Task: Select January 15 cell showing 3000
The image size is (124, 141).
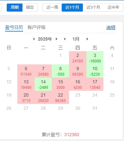Action: (x=60, y=84)
